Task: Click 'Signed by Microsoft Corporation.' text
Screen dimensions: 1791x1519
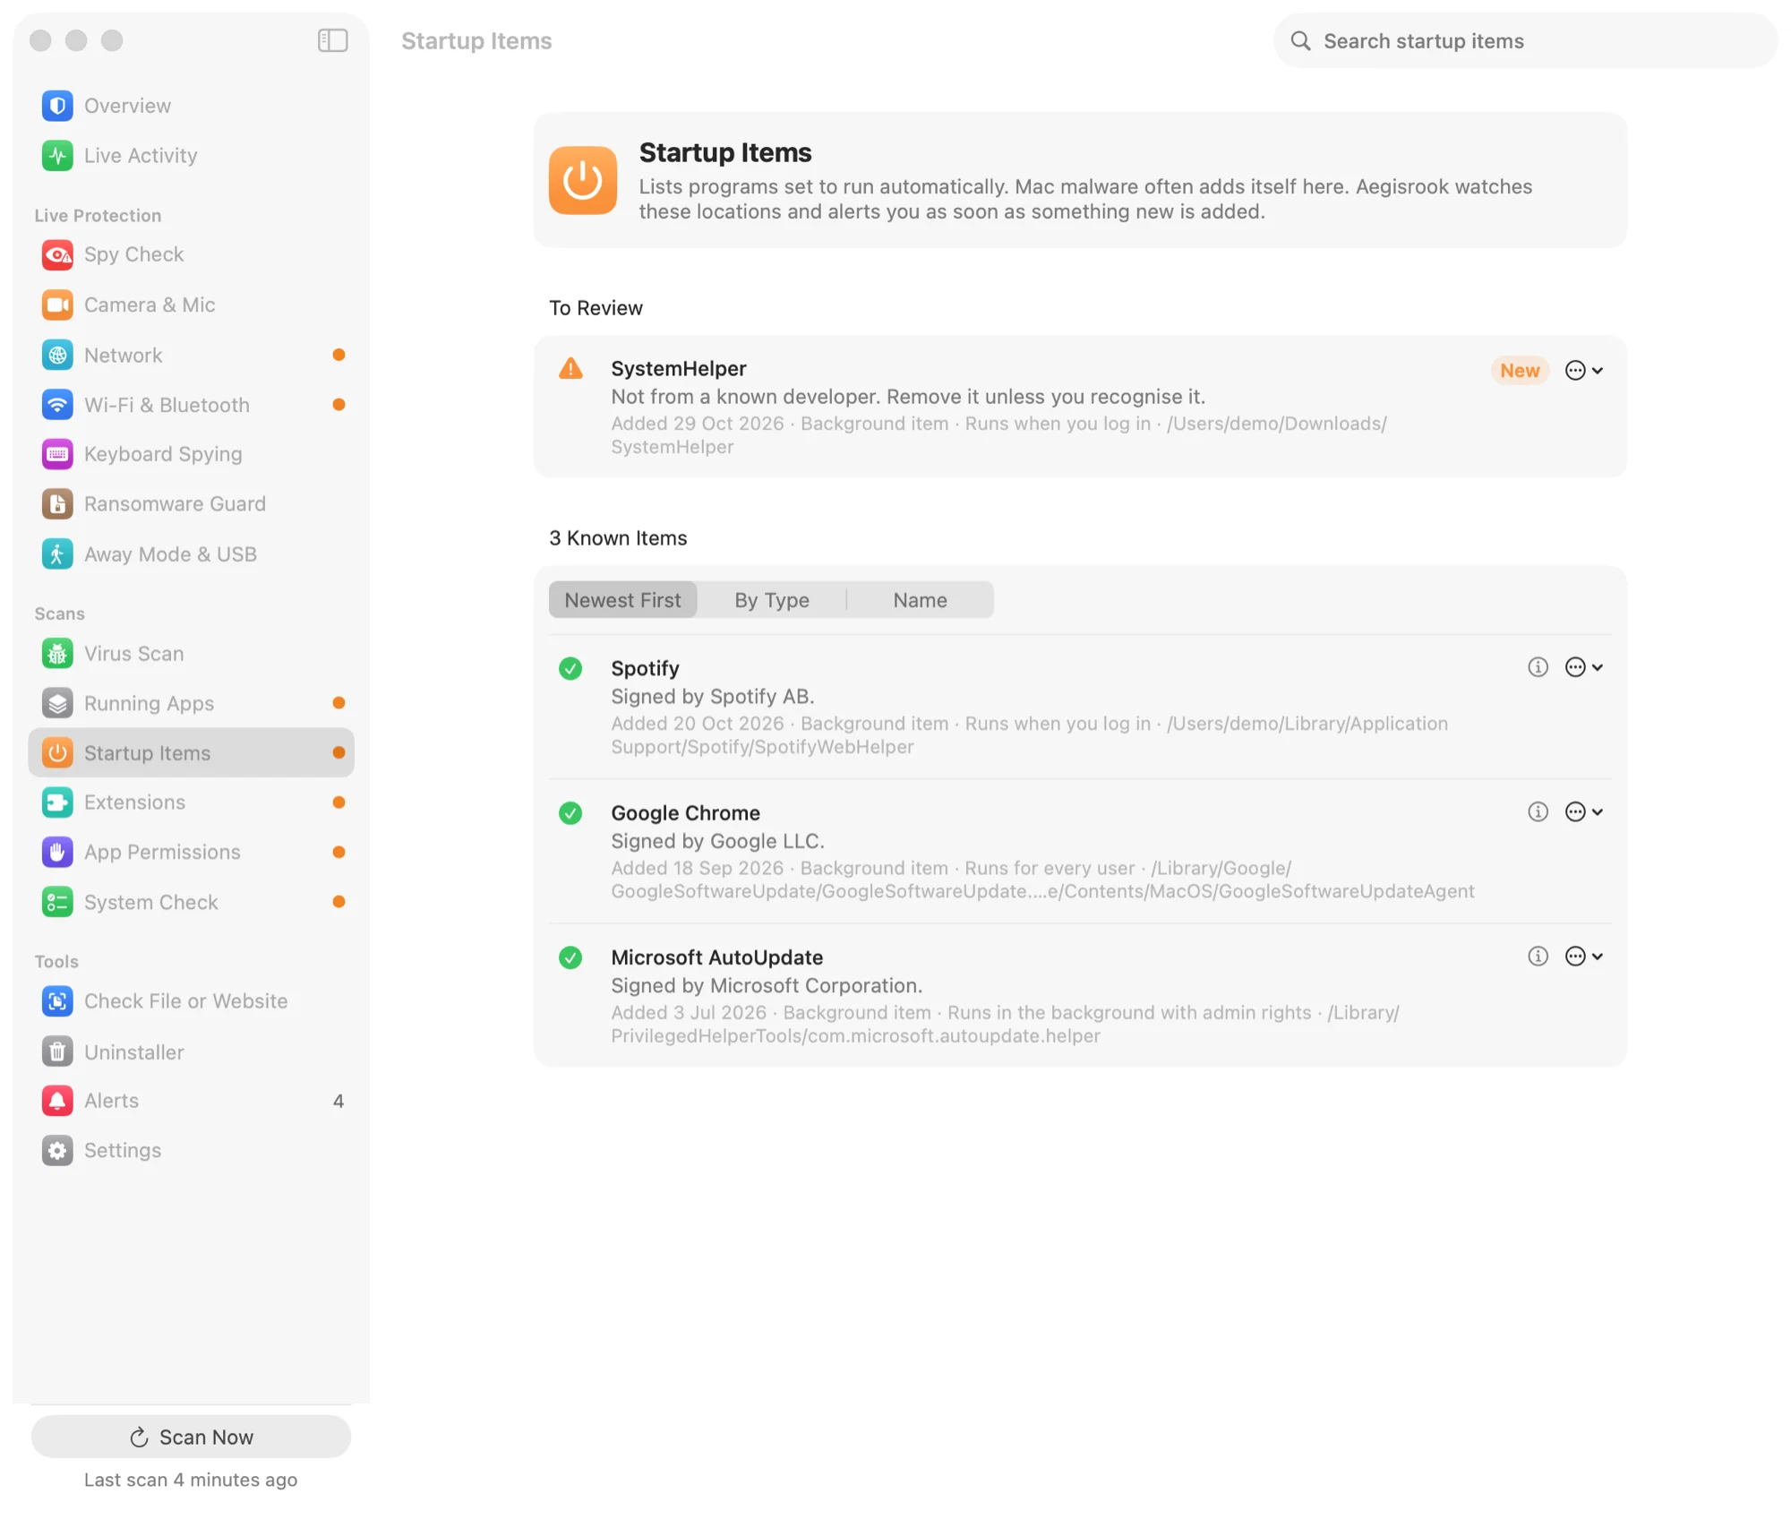Action: (767, 986)
